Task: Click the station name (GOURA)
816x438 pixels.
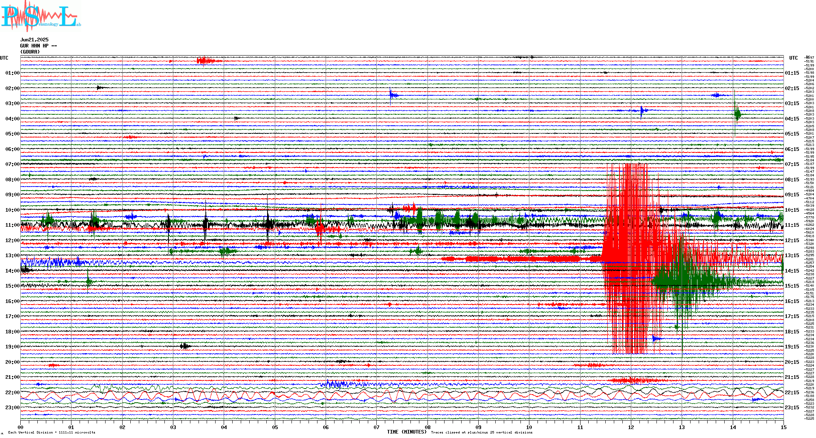Action: pyautogui.click(x=30, y=52)
